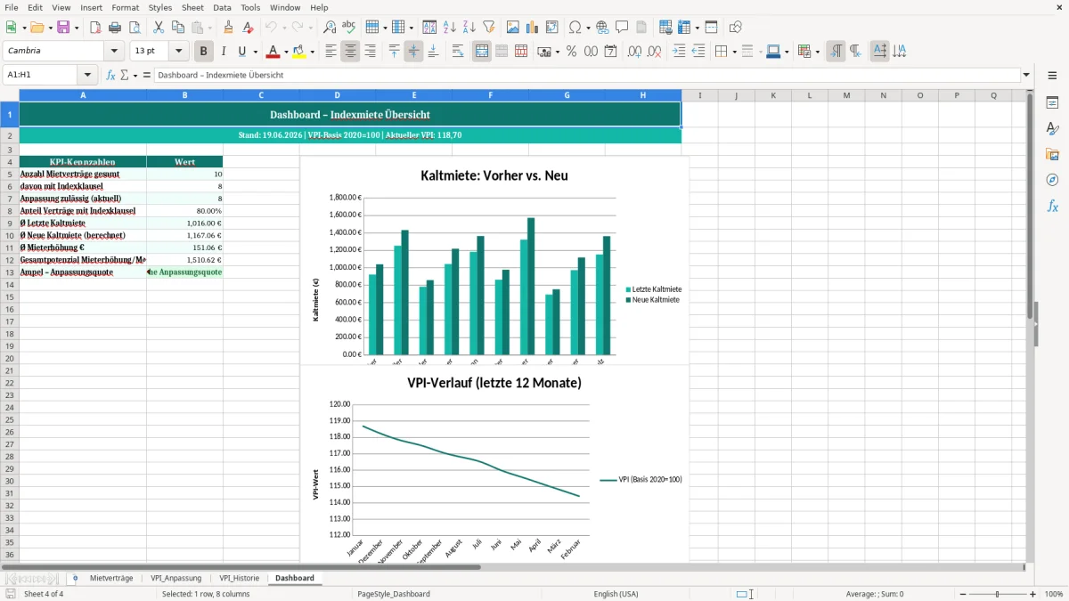1069x601 pixels.
Task: Insert hyperlink icon
Action: tap(603, 28)
